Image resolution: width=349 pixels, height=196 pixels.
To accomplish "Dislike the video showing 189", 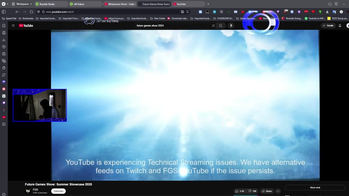I will [252, 191].
